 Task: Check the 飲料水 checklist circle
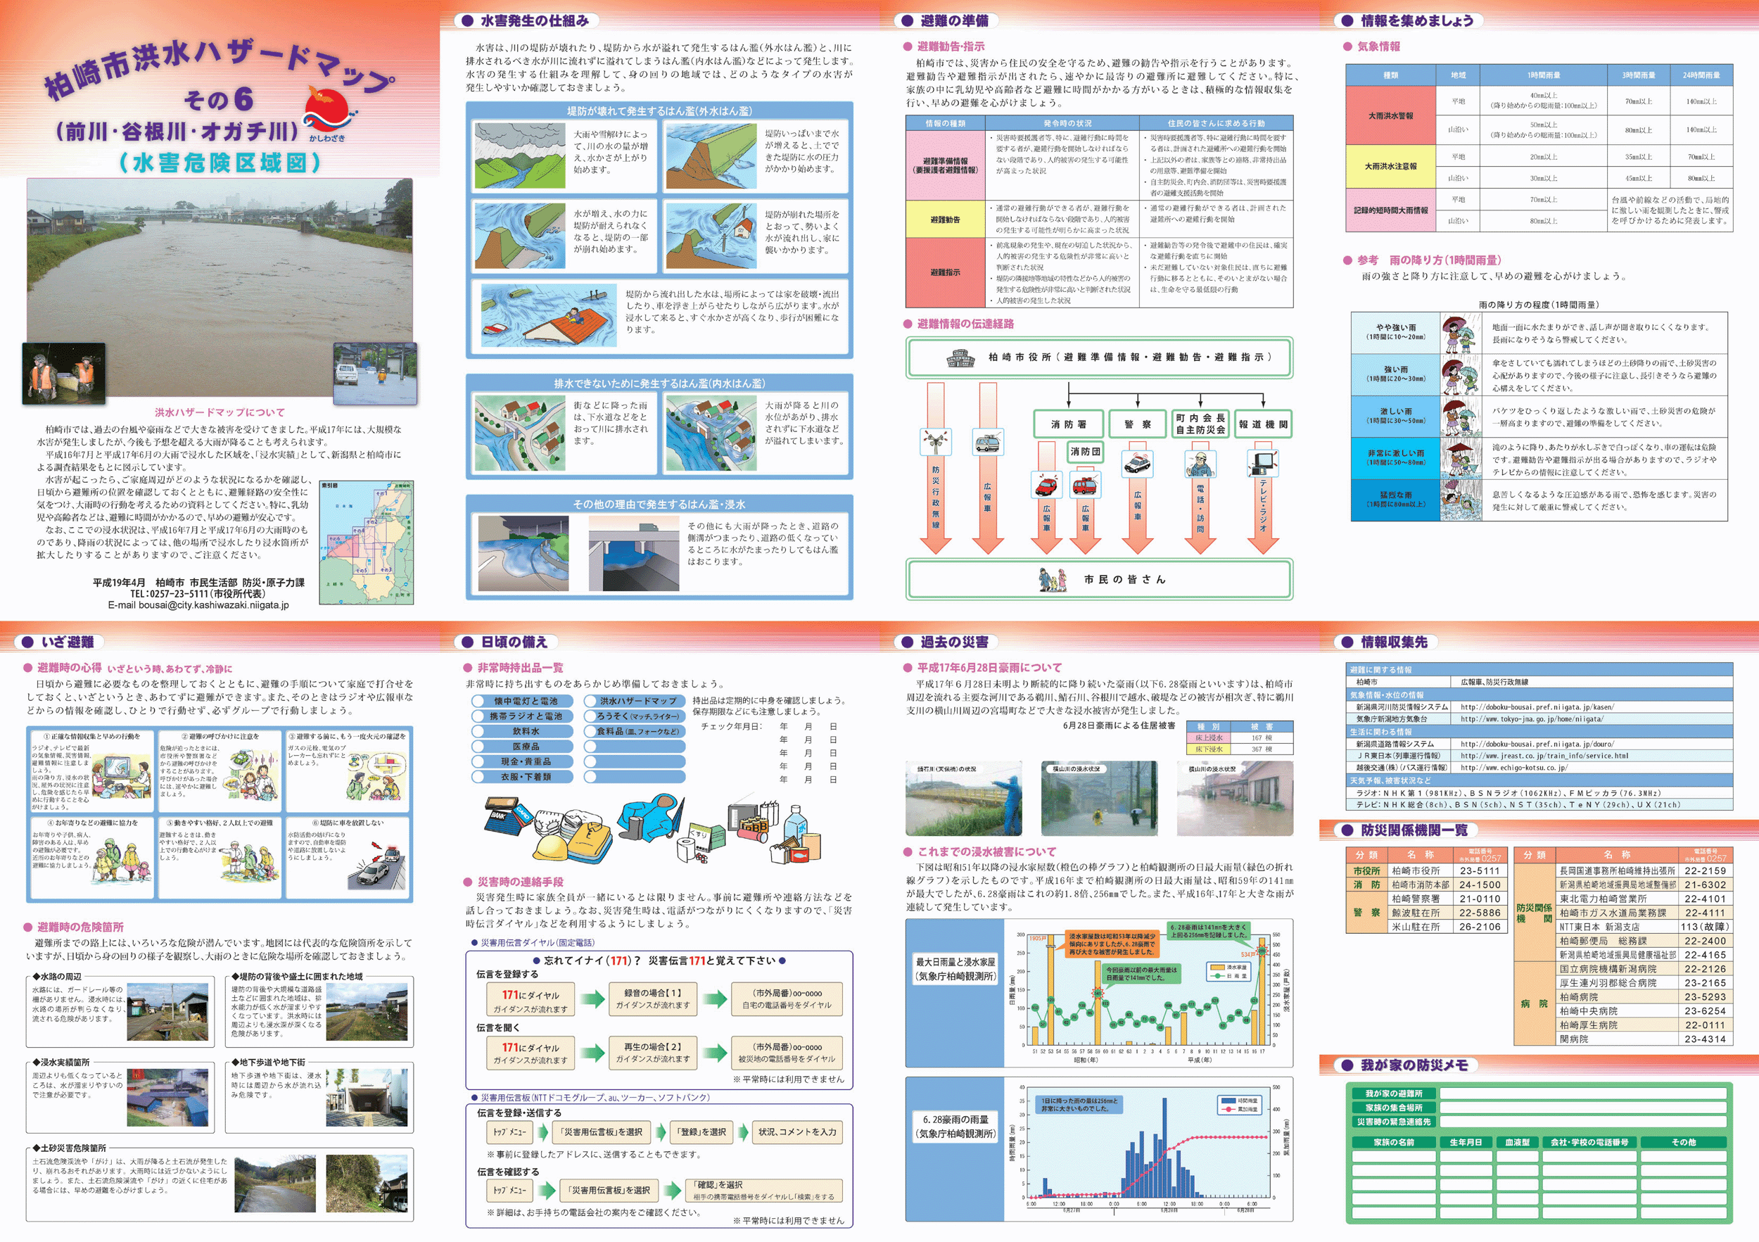point(478,731)
